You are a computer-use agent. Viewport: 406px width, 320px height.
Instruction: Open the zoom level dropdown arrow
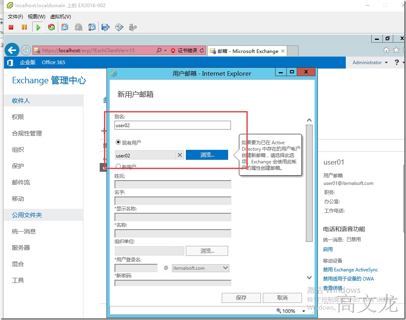coord(304,311)
